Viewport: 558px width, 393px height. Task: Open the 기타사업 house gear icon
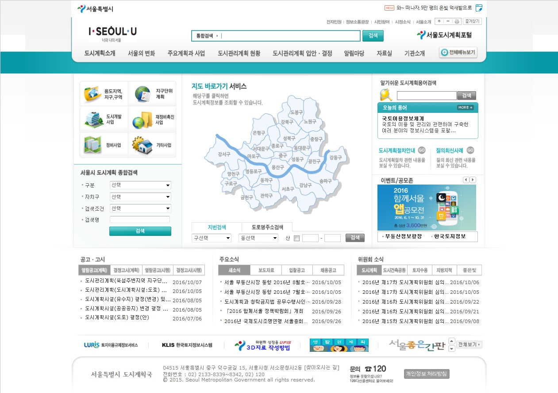click(142, 145)
